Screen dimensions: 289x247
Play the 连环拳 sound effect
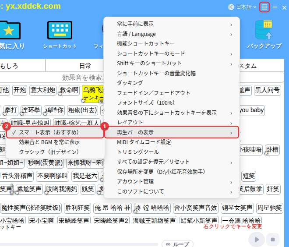coord(31,110)
